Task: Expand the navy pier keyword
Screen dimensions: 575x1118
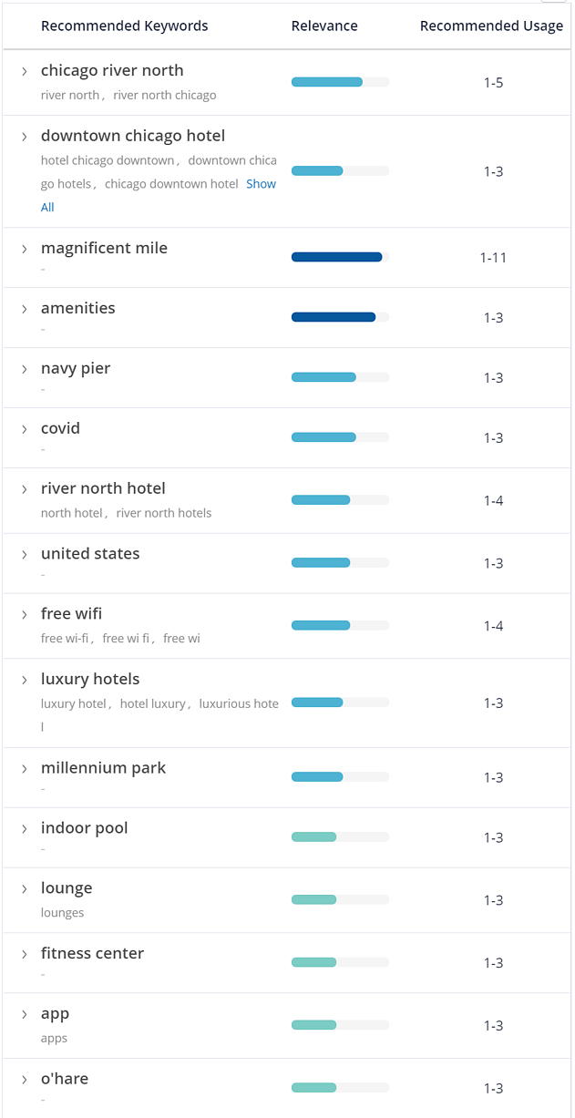Action: click(x=25, y=369)
